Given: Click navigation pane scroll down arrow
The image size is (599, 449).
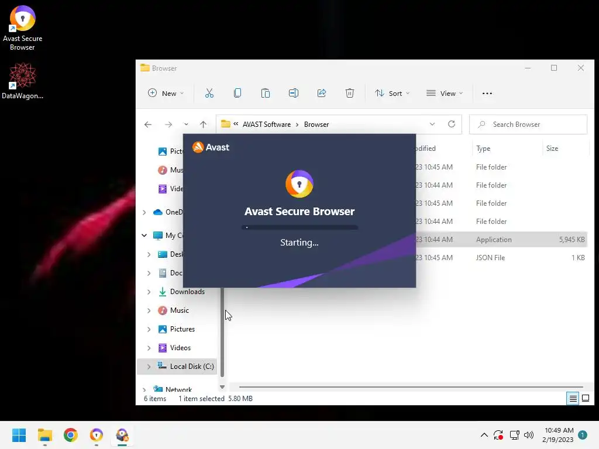Looking at the screenshot, I should [x=222, y=387].
